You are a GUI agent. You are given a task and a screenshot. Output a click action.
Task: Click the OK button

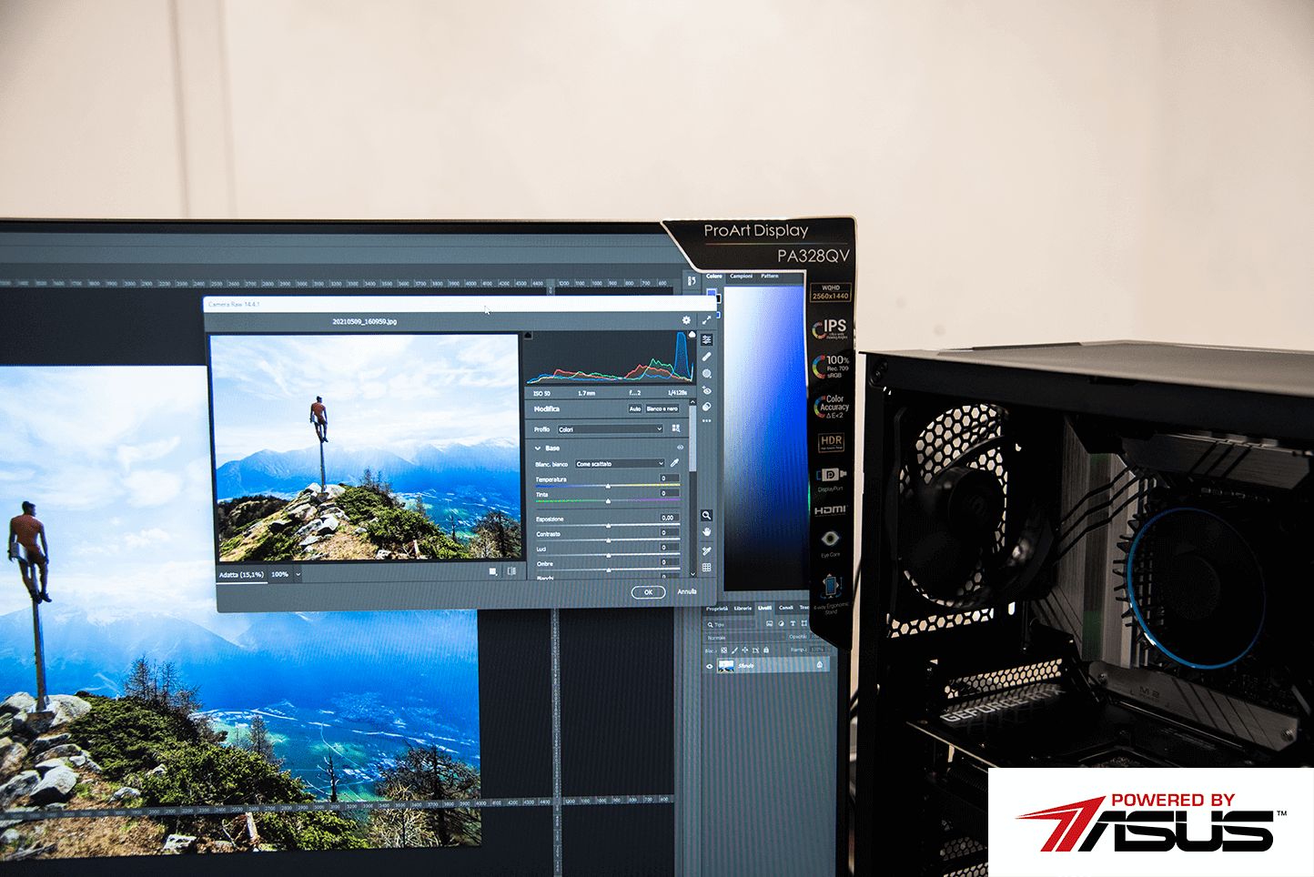click(648, 592)
